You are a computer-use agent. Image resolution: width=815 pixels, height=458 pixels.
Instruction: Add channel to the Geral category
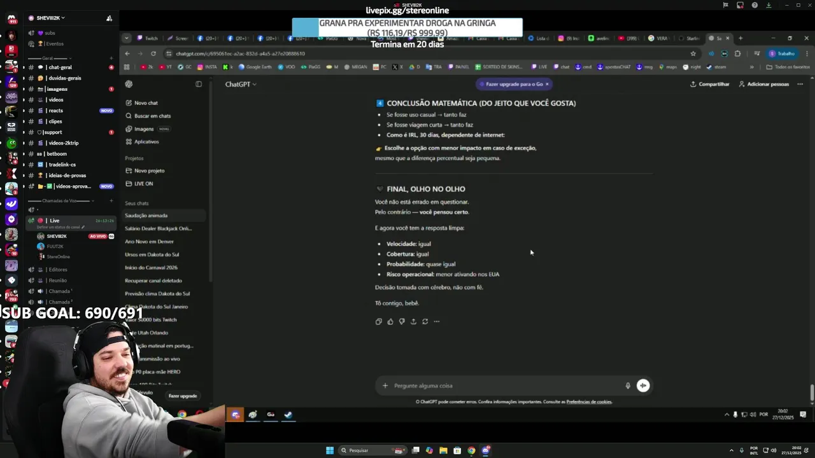pos(111,58)
